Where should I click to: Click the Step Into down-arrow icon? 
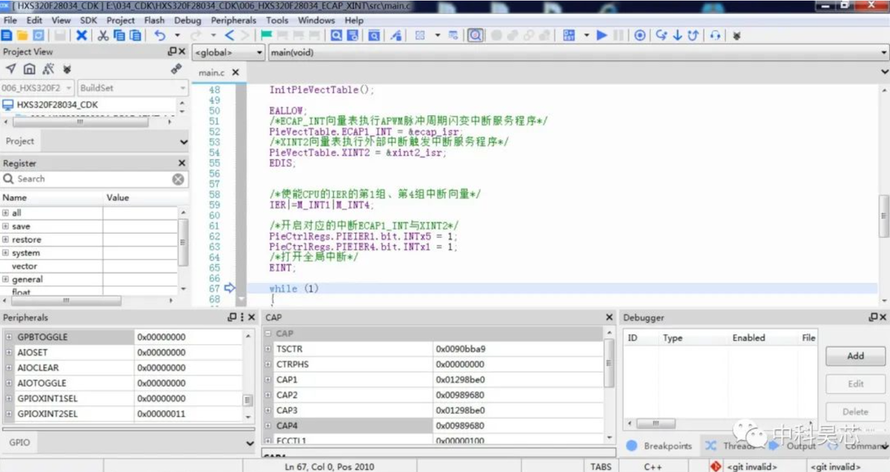pos(677,35)
